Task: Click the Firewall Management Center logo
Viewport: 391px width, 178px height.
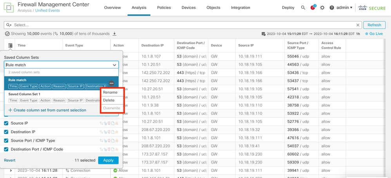Action: (x=9, y=7)
